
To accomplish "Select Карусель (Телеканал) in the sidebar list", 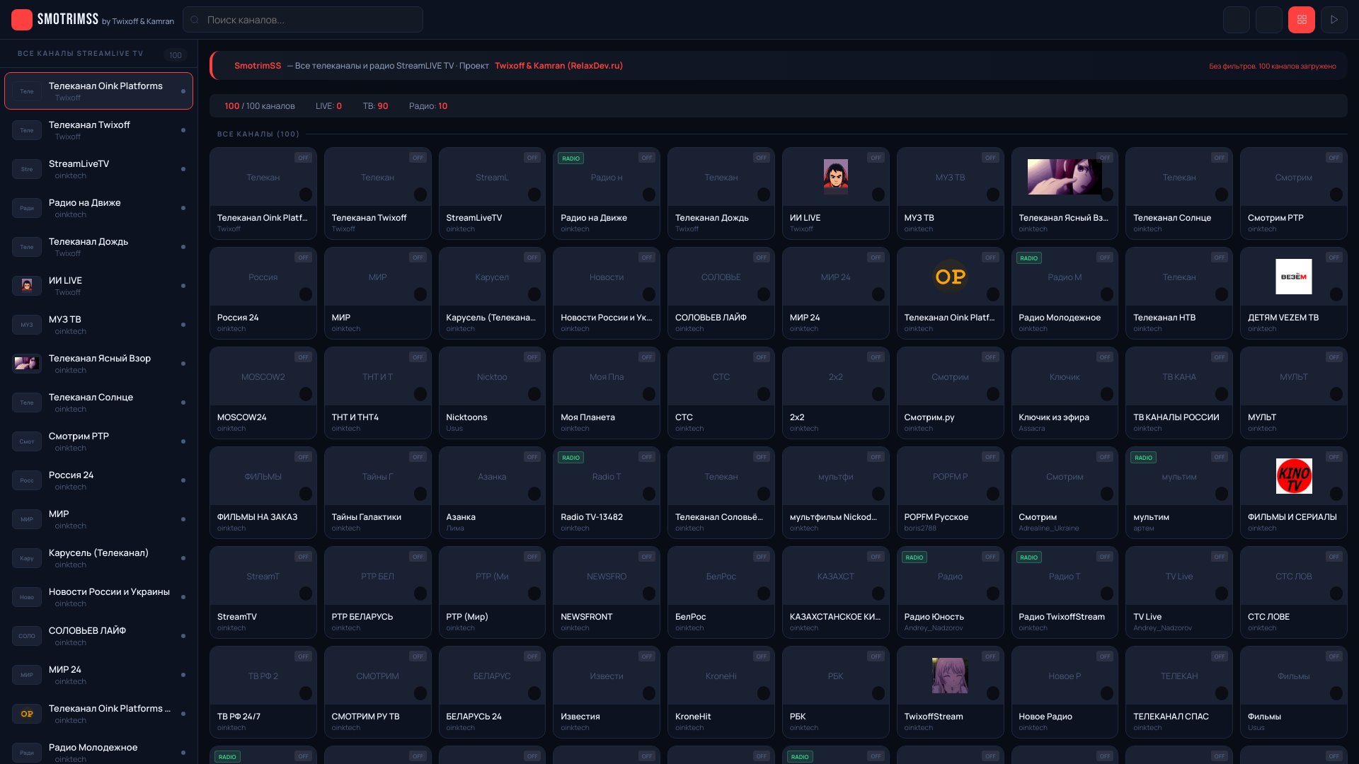I will pos(99,558).
